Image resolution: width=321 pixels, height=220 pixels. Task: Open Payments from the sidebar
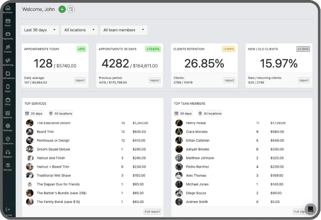point(8,35)
